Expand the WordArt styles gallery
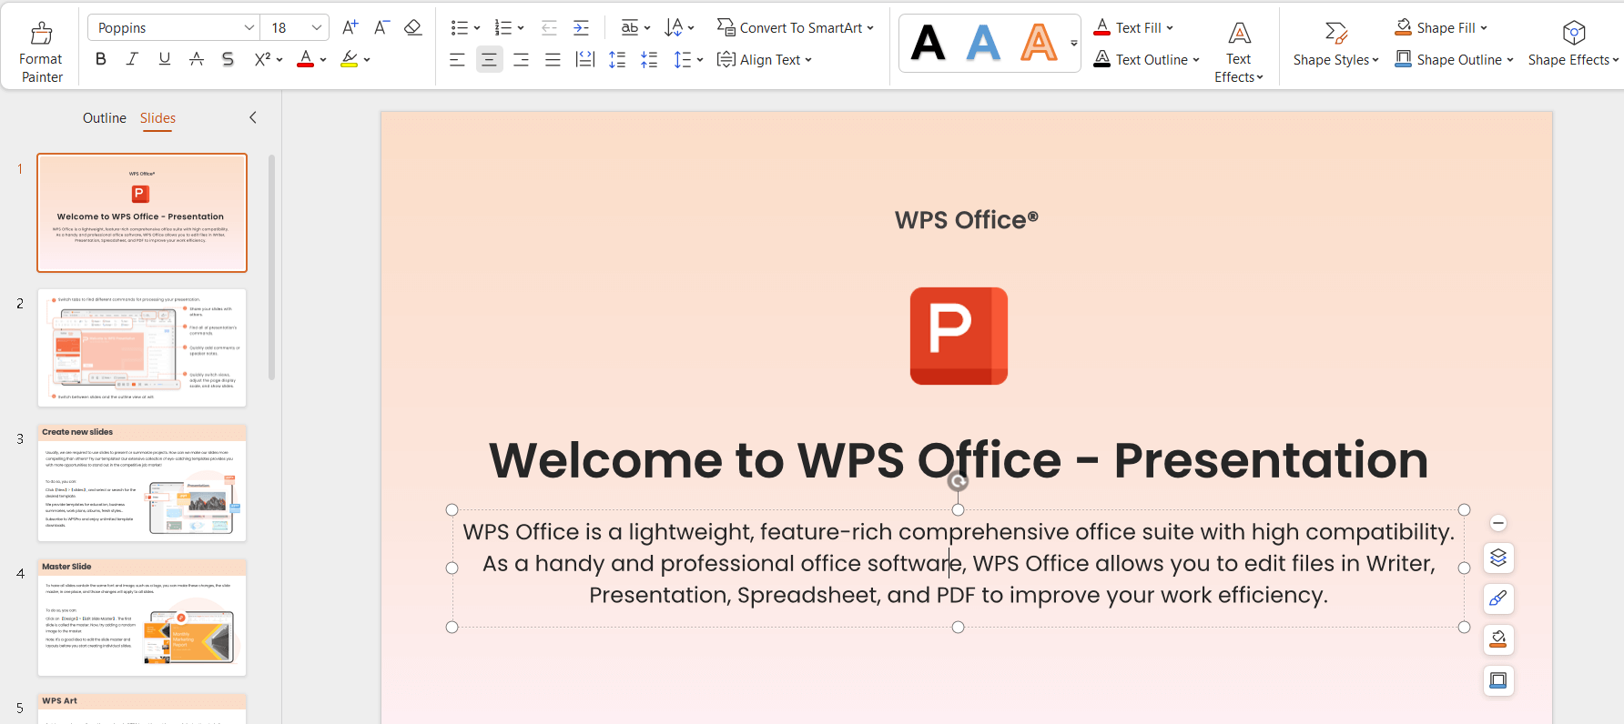This screenshot has height=724, width=1624. point(1074,43)
